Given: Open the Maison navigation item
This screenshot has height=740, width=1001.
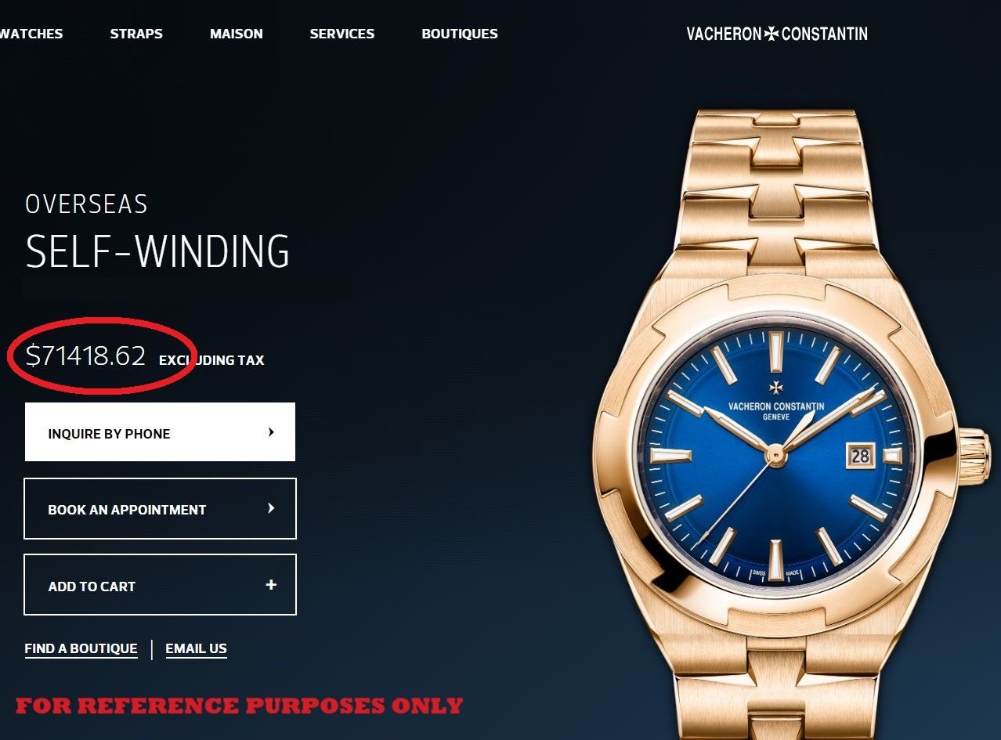Looking at the screenshot, I should 237,34.
